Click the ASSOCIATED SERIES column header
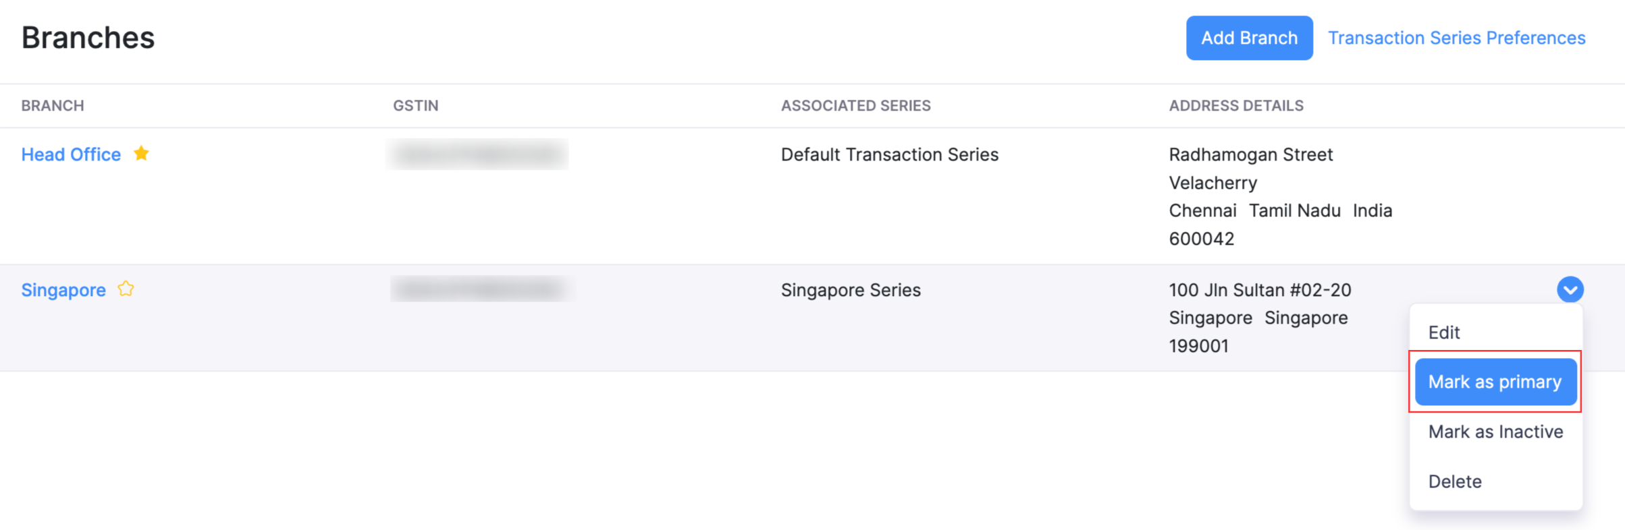Viewport: 1625px width, 530px height. click(x=855, y=106)
